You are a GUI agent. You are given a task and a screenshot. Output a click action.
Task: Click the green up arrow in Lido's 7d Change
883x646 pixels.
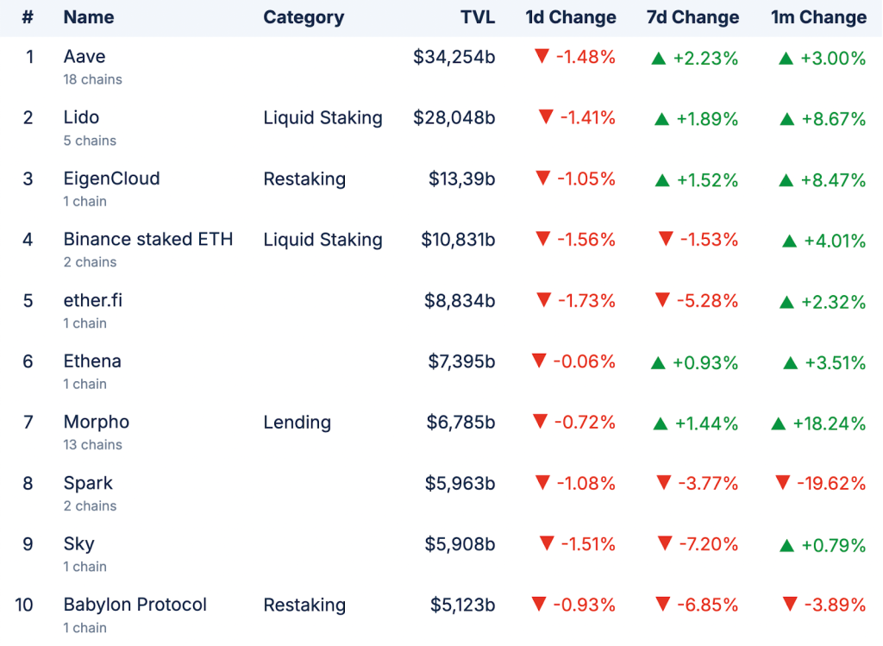pos(661,119)
